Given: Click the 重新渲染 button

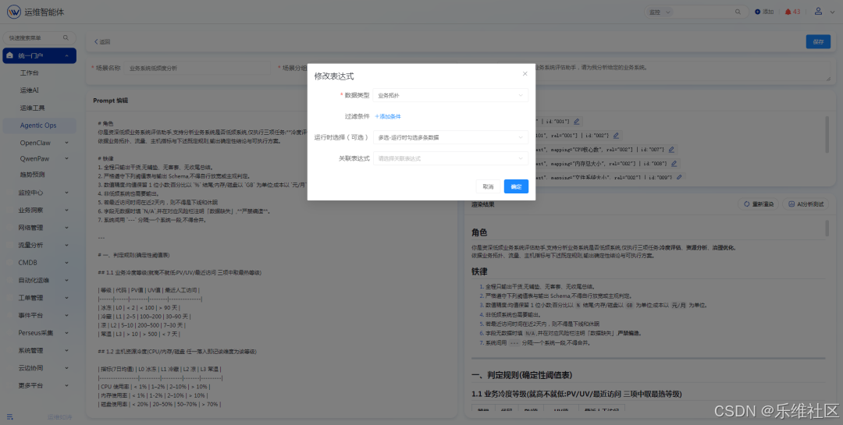Looking at the screenshot, I should coord(759,204).
